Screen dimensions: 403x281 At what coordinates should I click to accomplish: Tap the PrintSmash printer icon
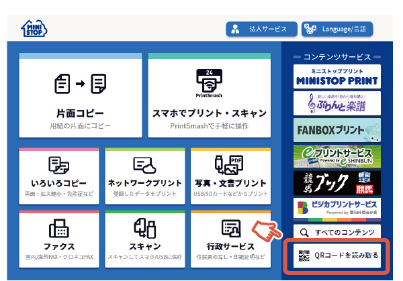(x=209, y=83)
